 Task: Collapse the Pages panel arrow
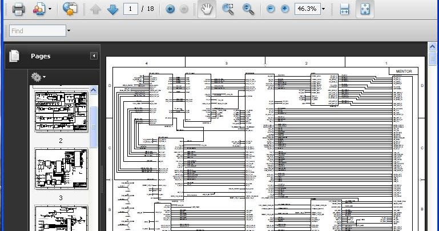coord(94,56)
